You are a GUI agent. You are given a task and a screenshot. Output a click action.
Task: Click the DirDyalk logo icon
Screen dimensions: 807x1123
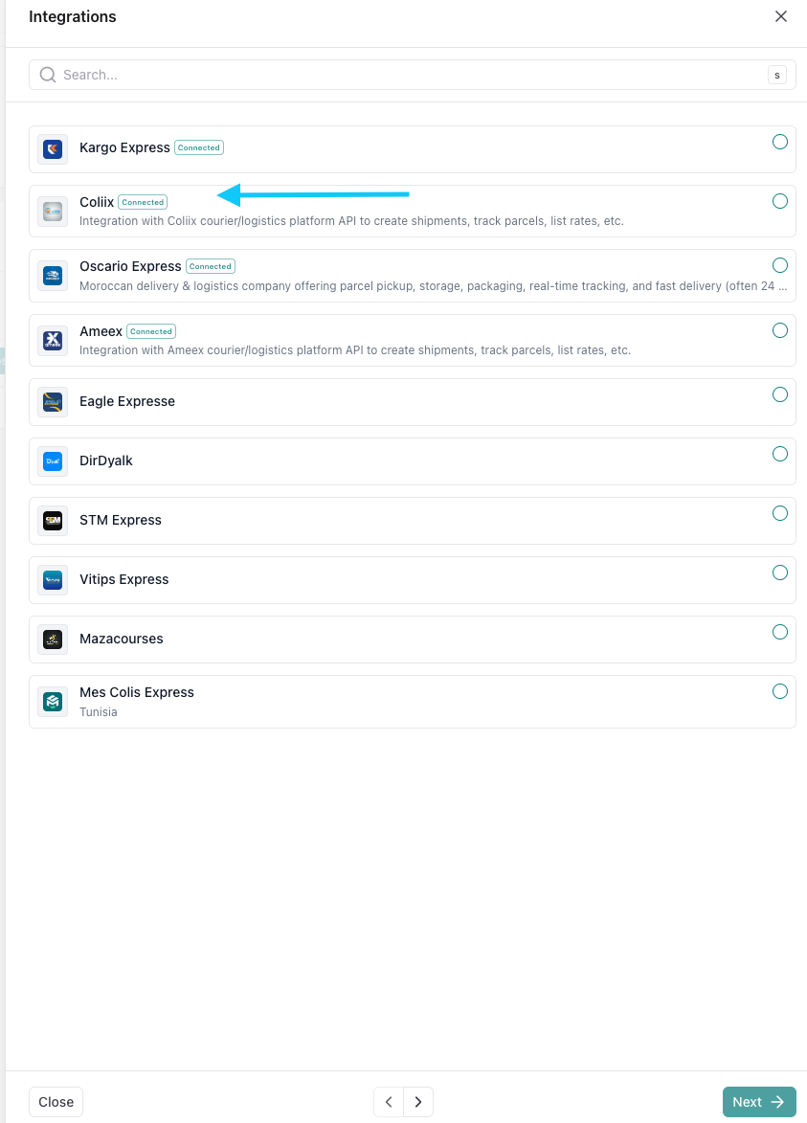(x=53, y=461)
